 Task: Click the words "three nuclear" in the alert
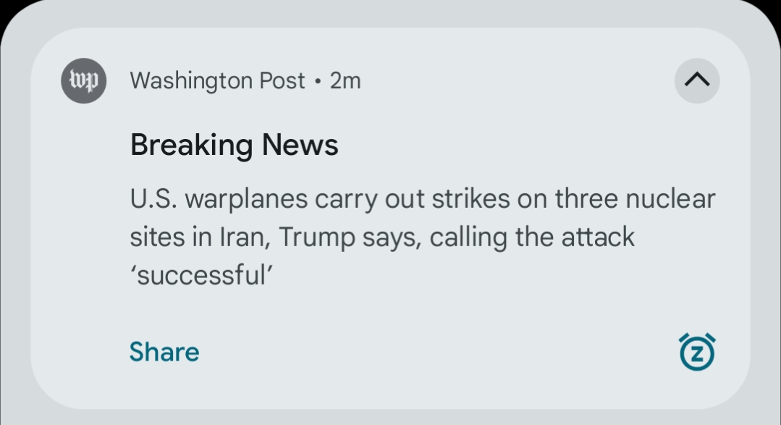635,199
